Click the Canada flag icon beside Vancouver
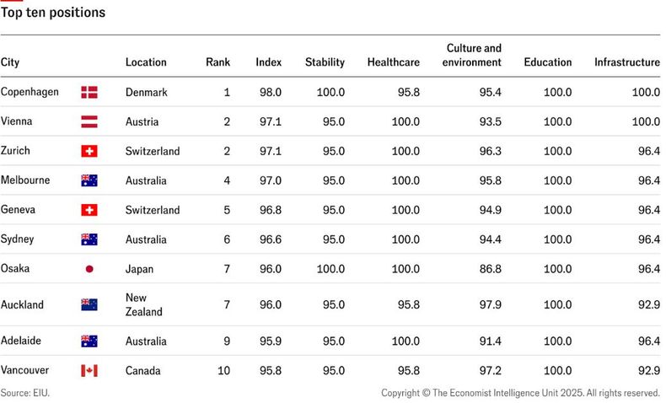The height and width of the screenshot is (403, 666). [89, 371]
